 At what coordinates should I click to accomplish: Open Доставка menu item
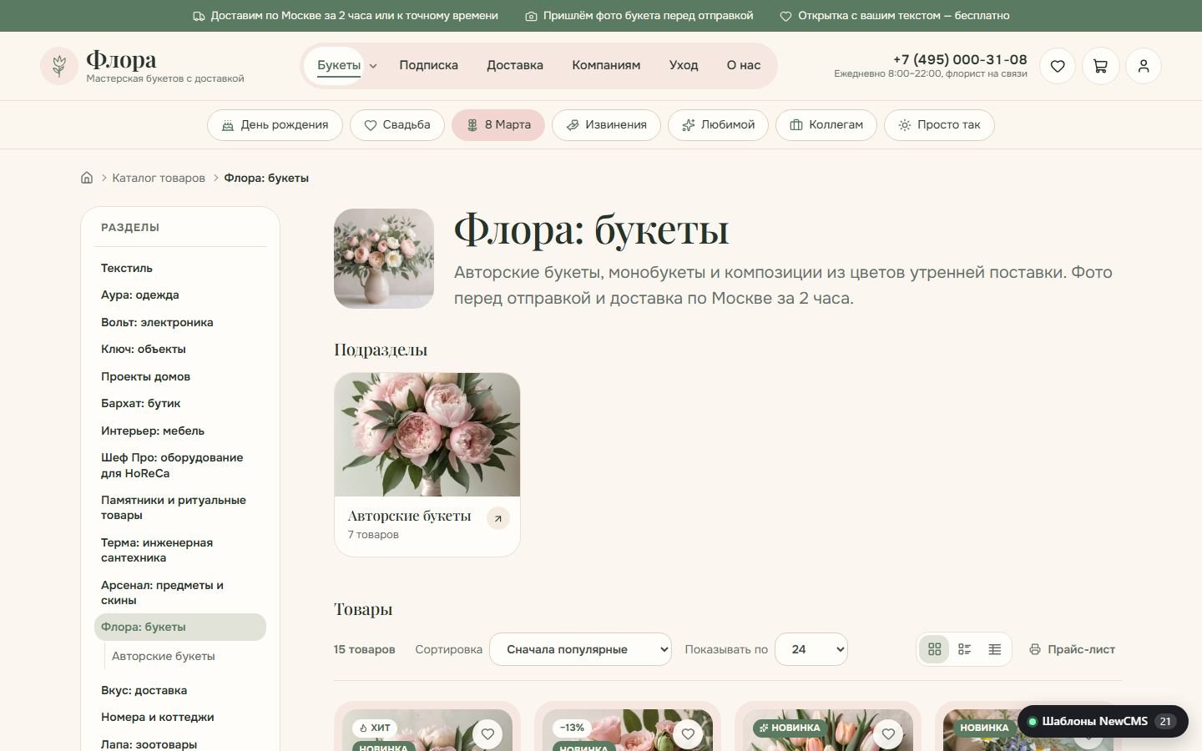click(515, 65)
